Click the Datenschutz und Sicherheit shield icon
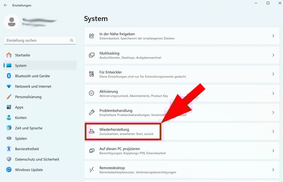This screenshot has width=283, height=182. coord(9,159)
